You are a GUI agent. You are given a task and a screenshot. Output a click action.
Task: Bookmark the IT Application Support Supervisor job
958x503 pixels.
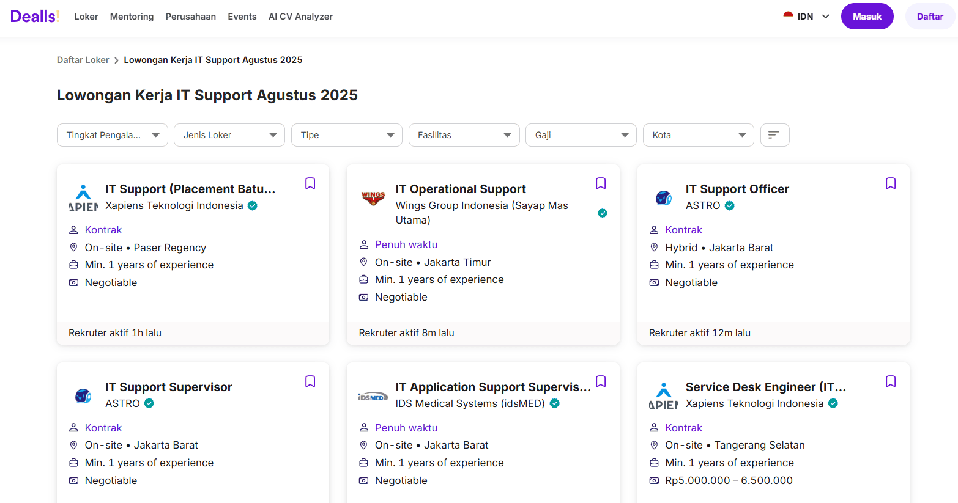point(601,381)
